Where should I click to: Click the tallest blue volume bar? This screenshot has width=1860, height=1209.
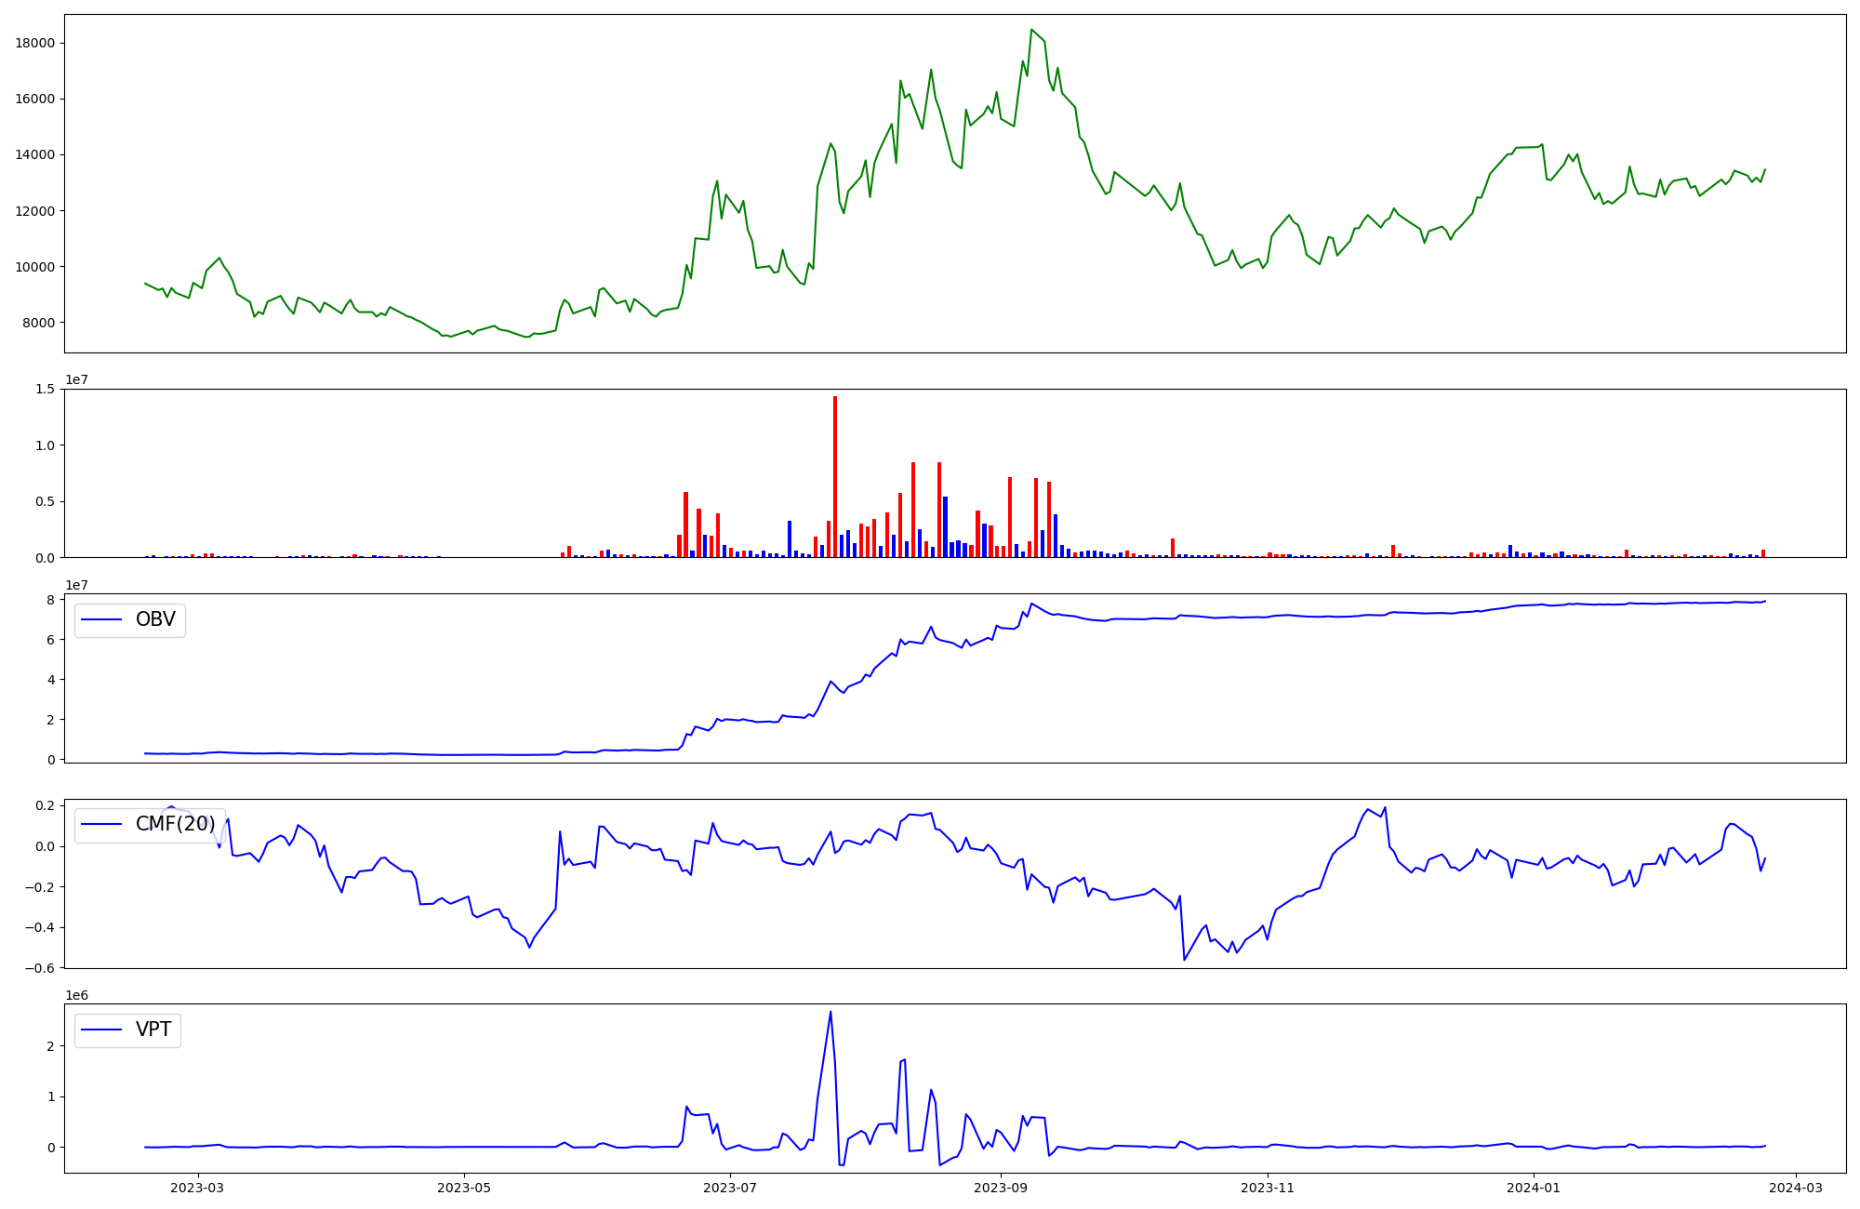[x=945, y=526]
